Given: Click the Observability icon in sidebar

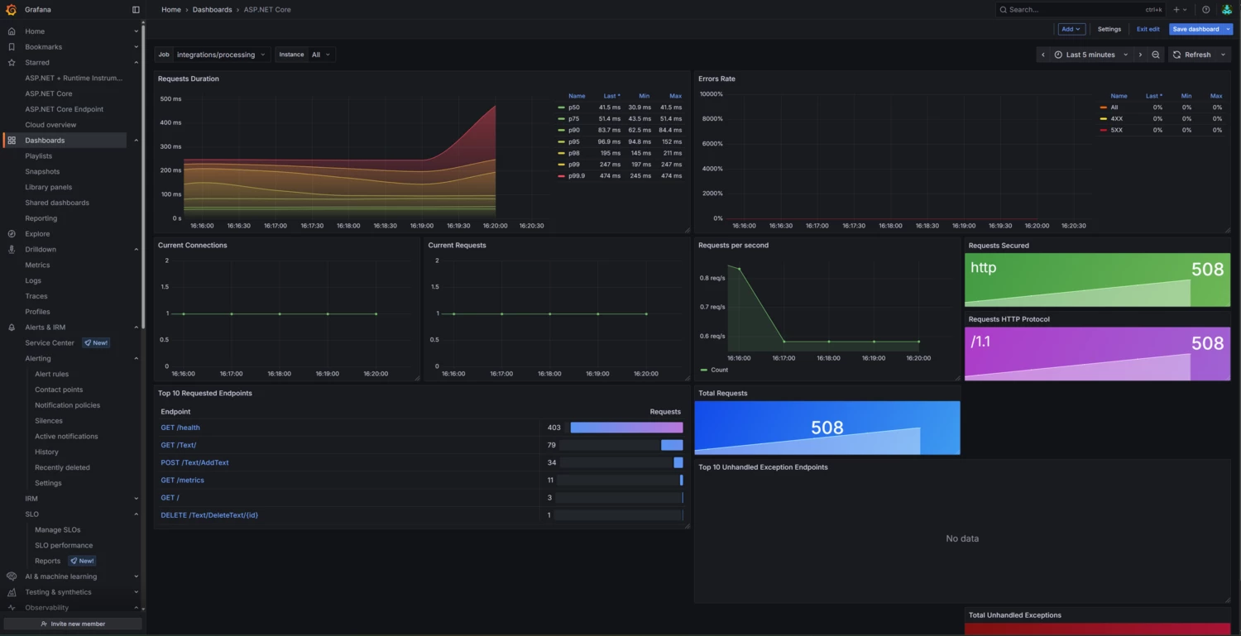Looking at the screenshot, I should 12,608.
